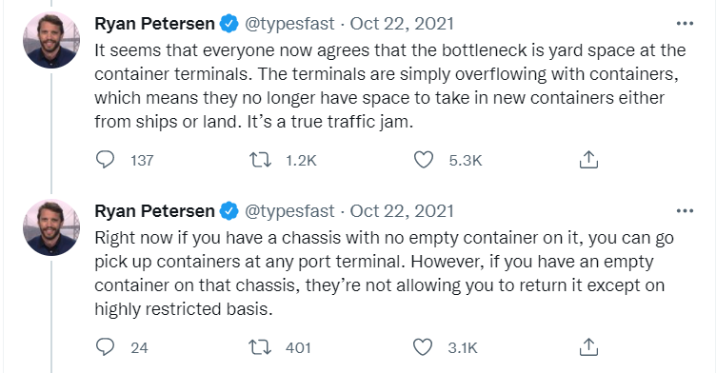716x373 pixels.
Task: Open more options on the first tweet
Action: pos(685,23)
